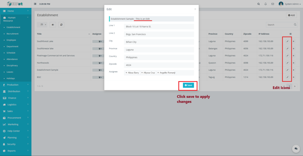
Task: Click the edit pencil for Southbreeze lake row
Action: click(287, 48)
